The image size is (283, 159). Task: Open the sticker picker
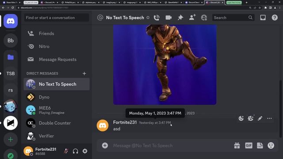click(260, 145)
